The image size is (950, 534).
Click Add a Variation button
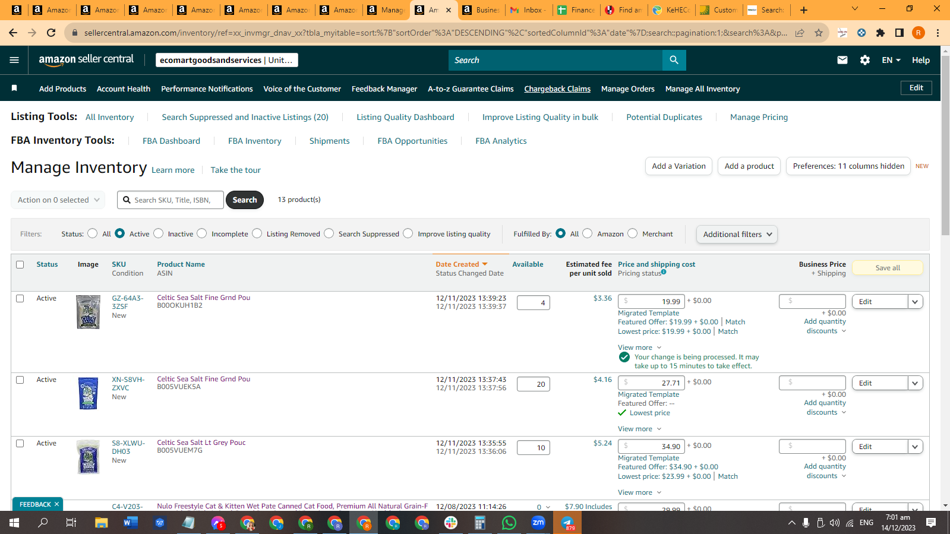coord(678,166)
